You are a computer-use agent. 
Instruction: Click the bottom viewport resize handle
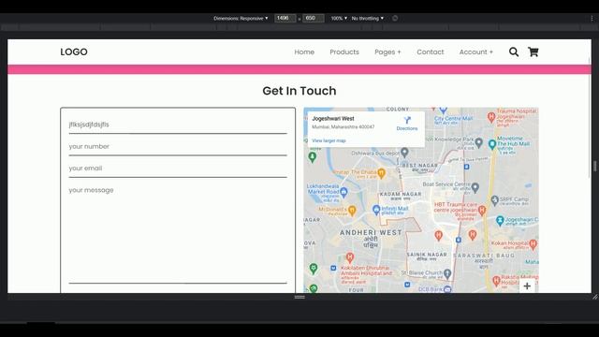299,297
